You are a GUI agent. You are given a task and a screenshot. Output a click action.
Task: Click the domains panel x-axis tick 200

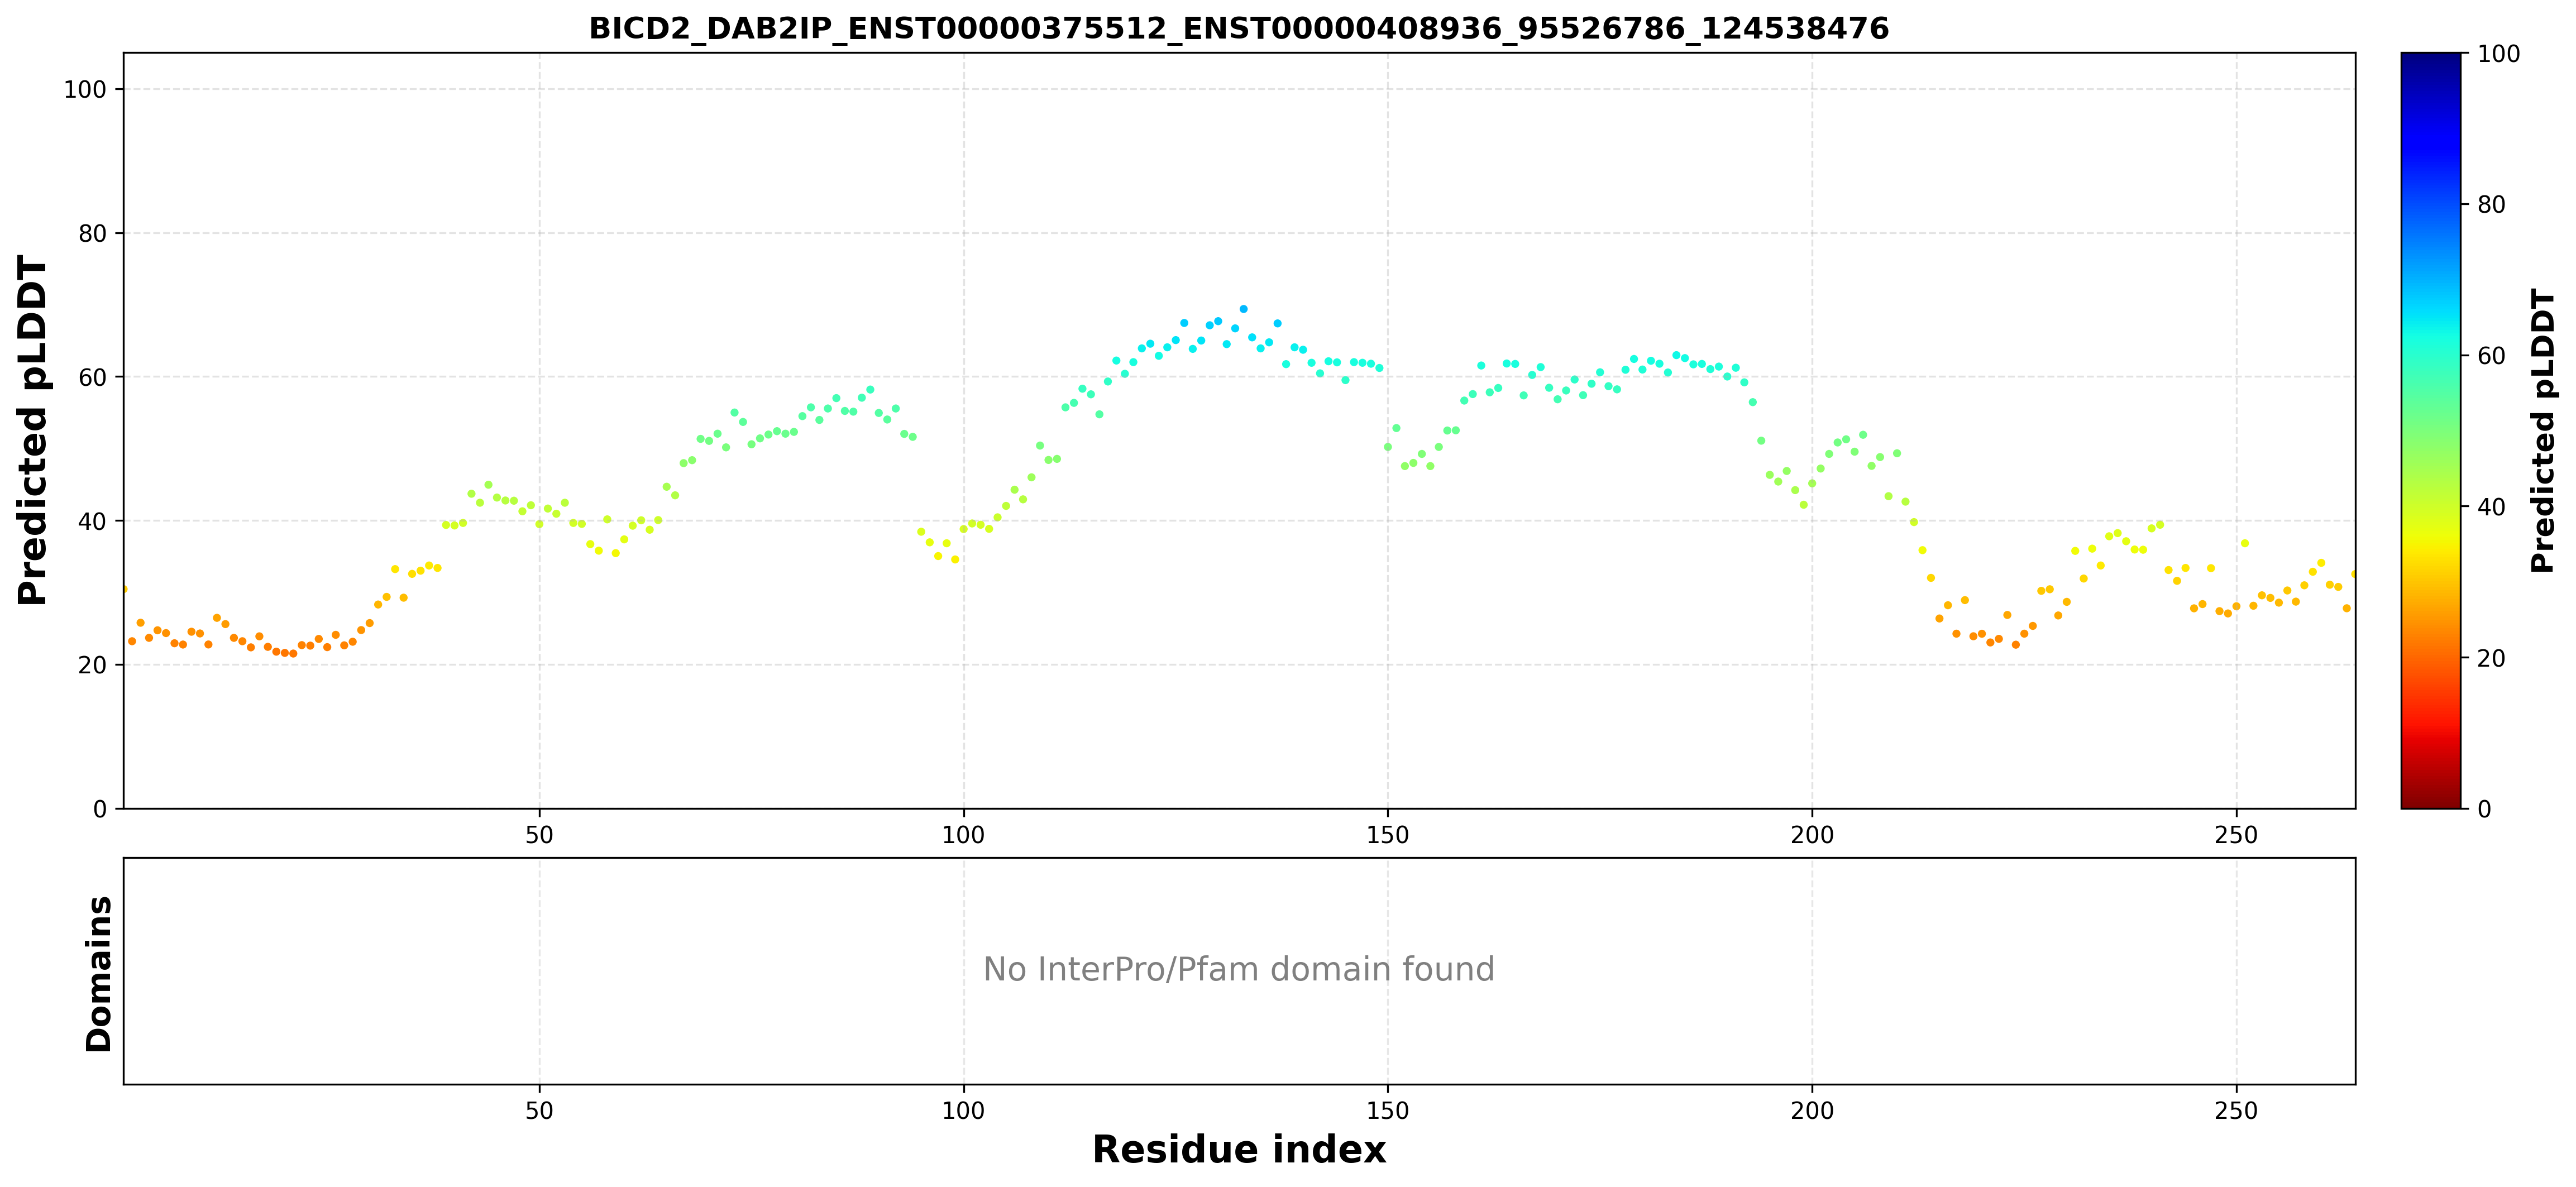[1811, 1111]
